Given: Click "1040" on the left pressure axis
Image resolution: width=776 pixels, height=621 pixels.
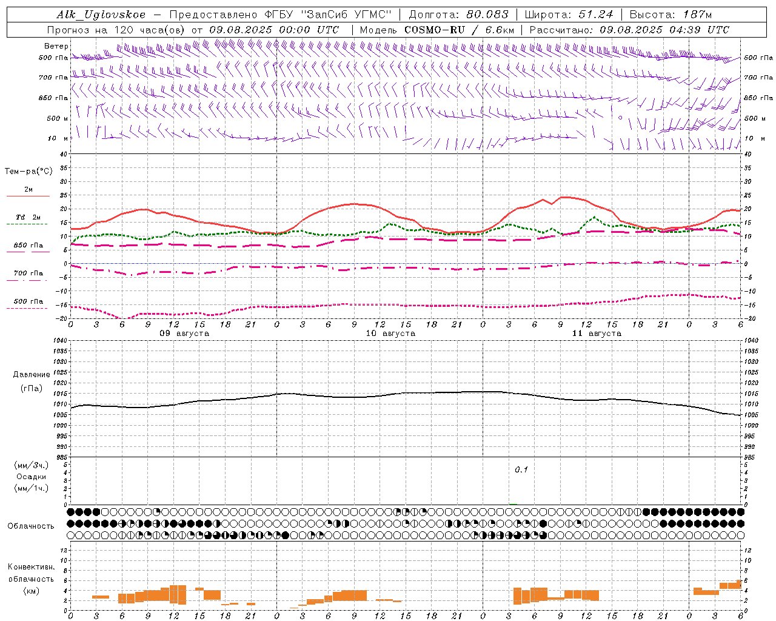Looking at the screenshot, I should point(59,341).
